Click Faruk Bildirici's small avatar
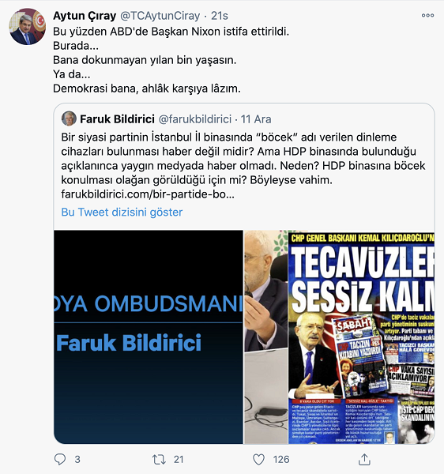The image size is (444, 474). (x=69, y=118)
